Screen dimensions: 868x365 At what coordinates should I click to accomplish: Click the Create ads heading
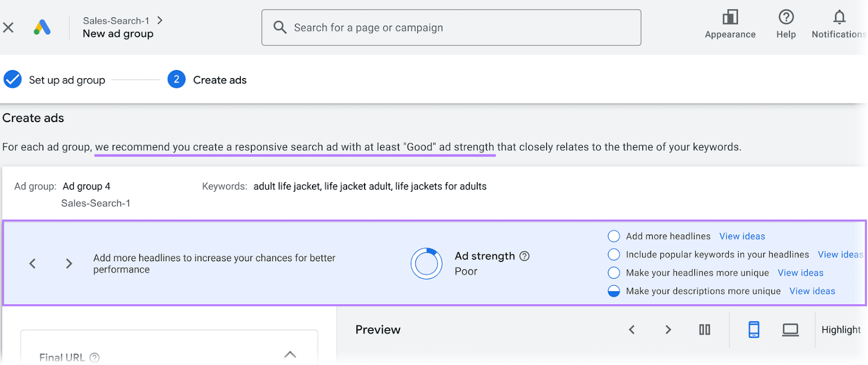[x=33, y=118]
